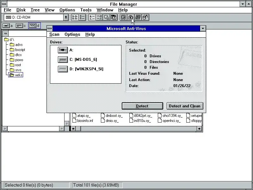
Task: Select CD-ROM drive d icon
Action: (34, 26)
